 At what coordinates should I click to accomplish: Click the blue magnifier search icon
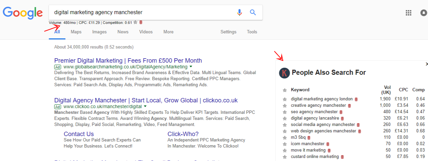[x=253, y=12]
